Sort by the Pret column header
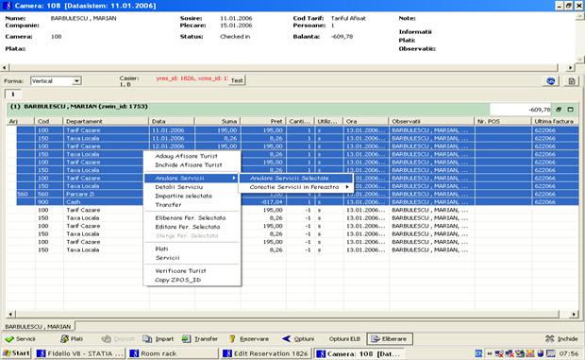This screenshot has width=585, height=360. pyautogui.click(x=263, y=121)
